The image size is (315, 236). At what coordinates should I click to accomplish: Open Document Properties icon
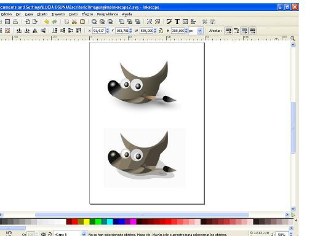pyautogui.click(x=213, y=22)
